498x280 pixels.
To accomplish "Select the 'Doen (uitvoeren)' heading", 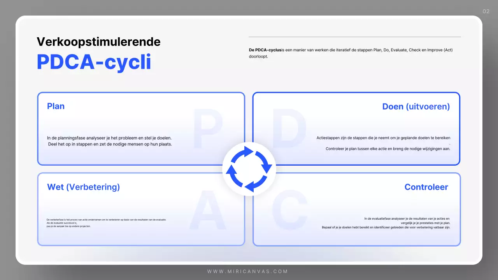I will [x=416, y=107].
